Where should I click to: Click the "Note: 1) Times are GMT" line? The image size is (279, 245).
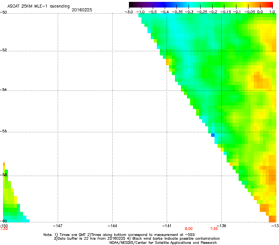(x=119, y=235)
